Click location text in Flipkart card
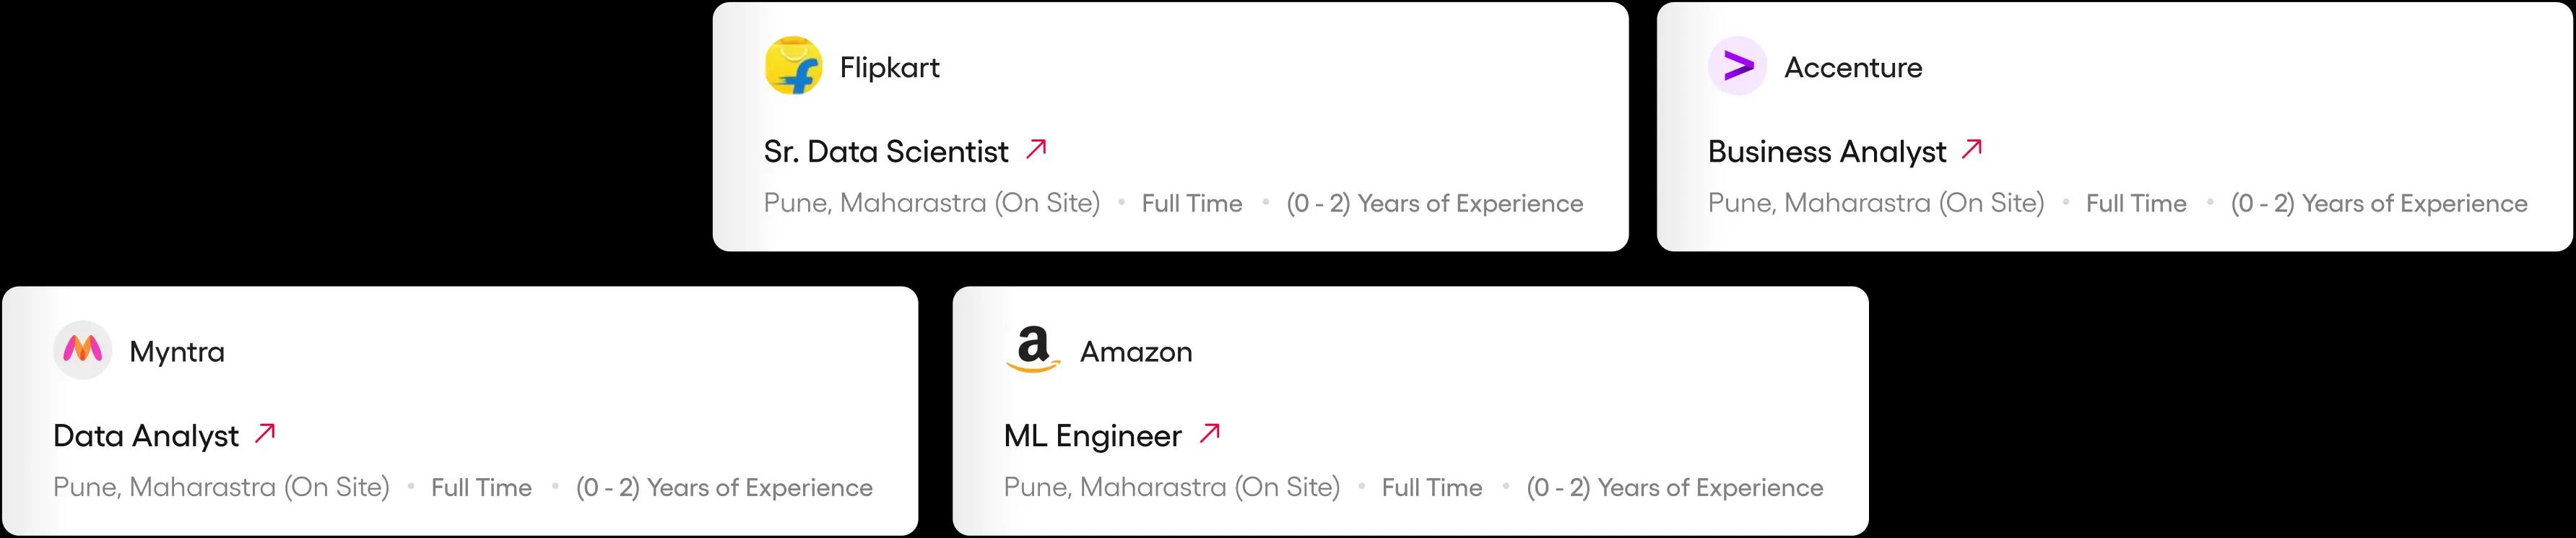 (x=931, y=203)
